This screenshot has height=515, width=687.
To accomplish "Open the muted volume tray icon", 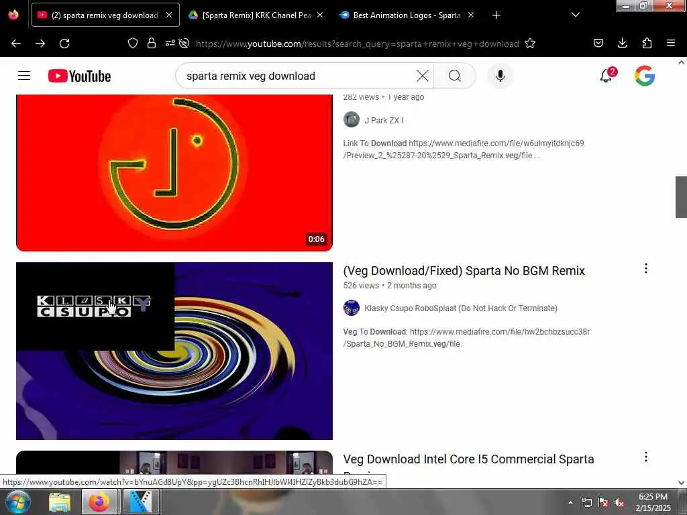I will click(x=619, y=503).
